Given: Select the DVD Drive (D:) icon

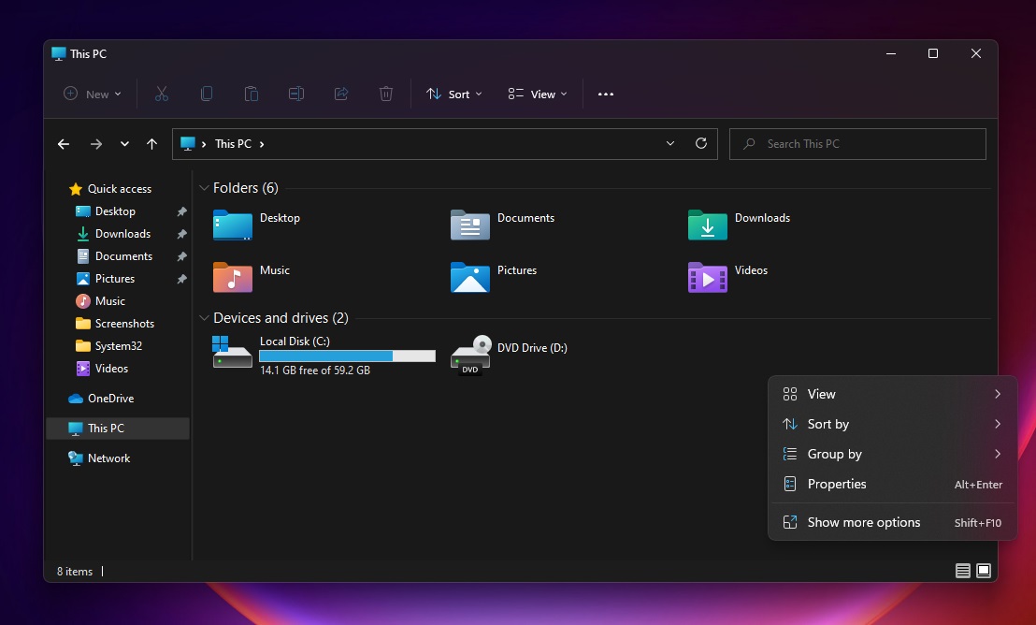Looking at the screenshot, I should pos(470,355).
